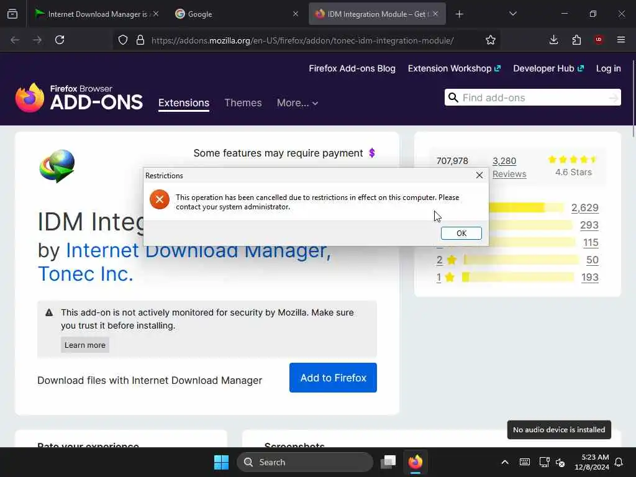Click the Log in link

click(608, 68)
